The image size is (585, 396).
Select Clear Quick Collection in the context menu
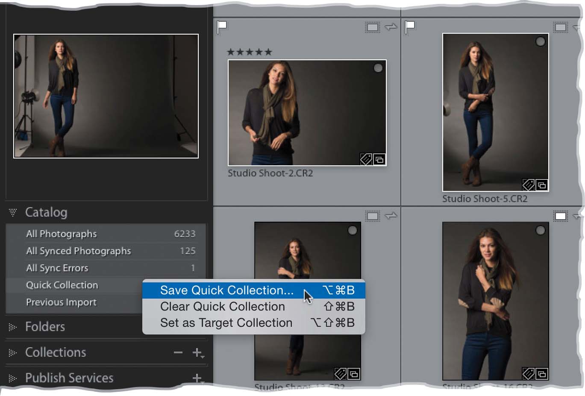point(222,306)
